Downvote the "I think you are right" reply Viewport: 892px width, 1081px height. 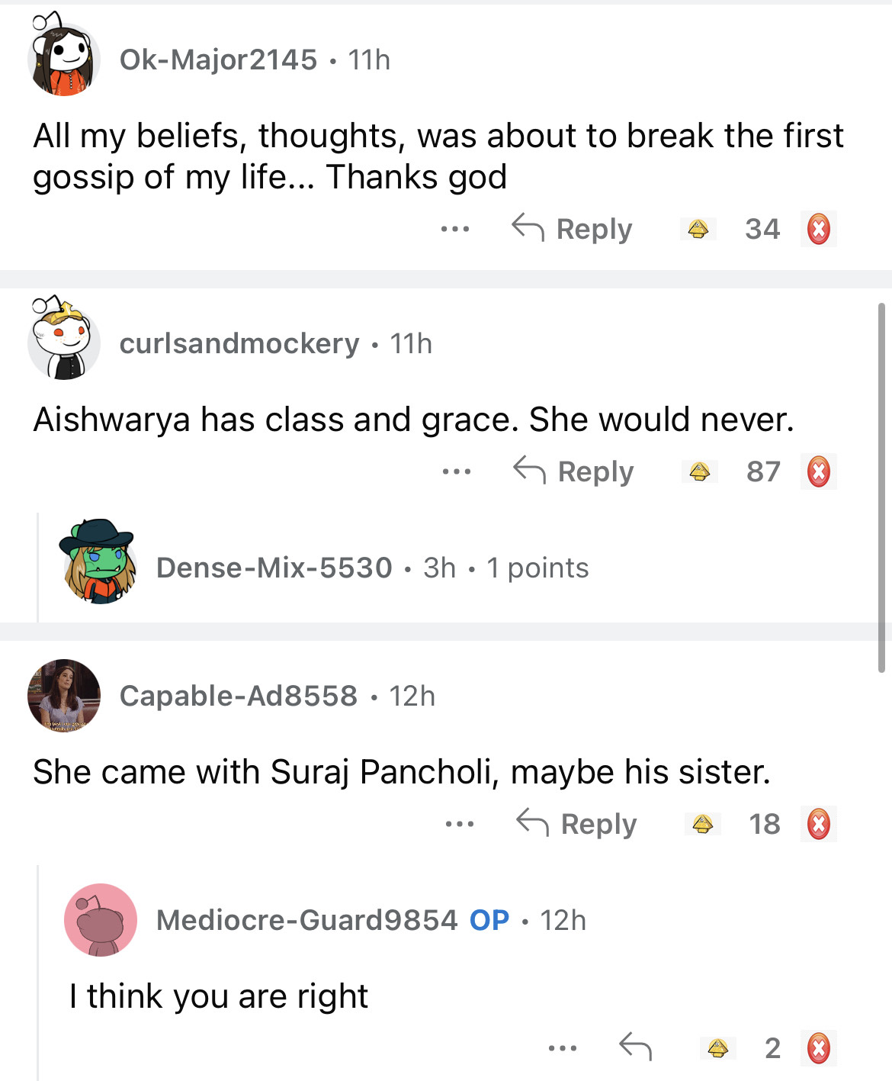click(x=819, y=1048)
